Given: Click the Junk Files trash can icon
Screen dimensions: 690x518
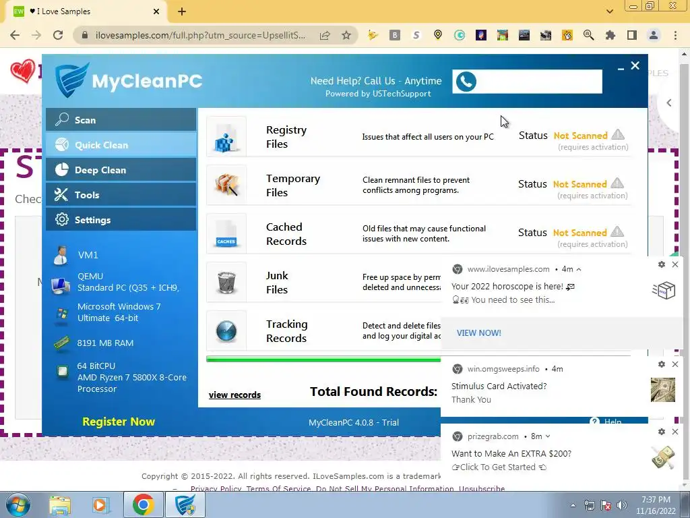Looking at the screenshot, I should point(226,282).
